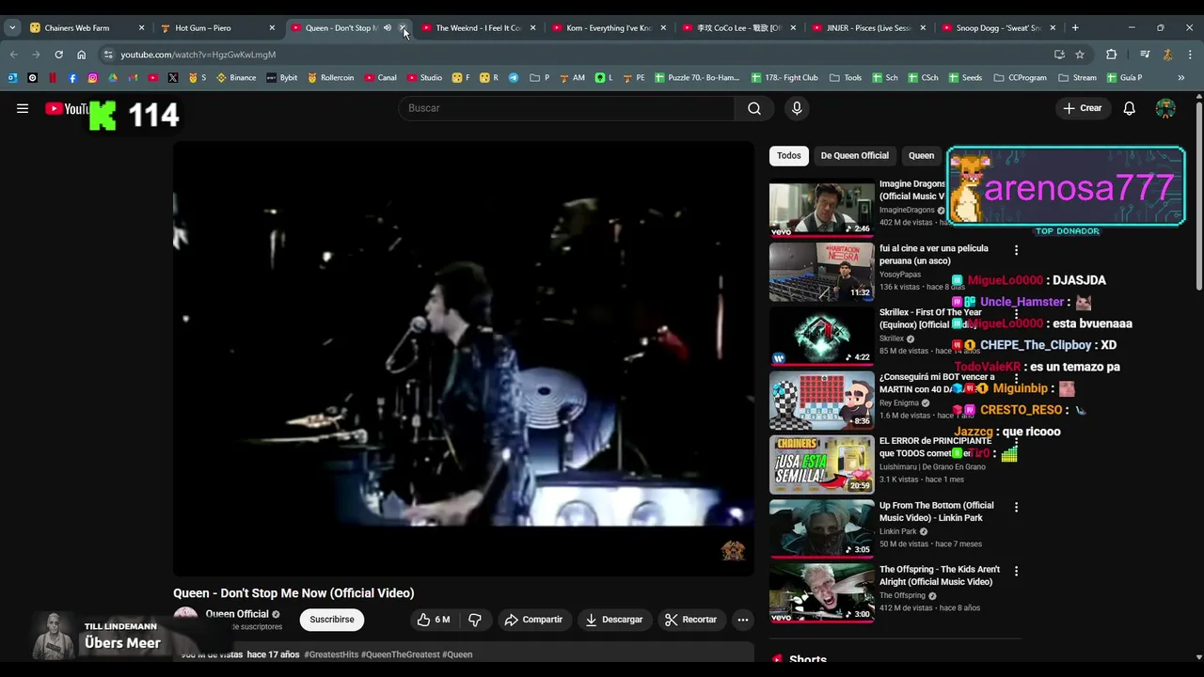This screenshot has width=1204, height=677.
Task: Click the Queen video player
Action: click(463, 358)
